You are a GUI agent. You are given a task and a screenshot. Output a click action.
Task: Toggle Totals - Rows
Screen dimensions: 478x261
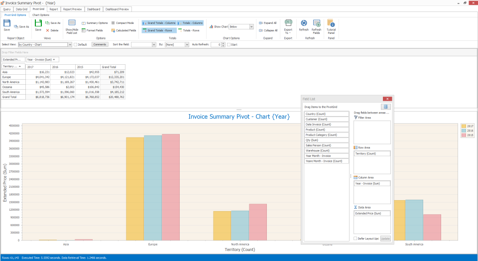189,30
